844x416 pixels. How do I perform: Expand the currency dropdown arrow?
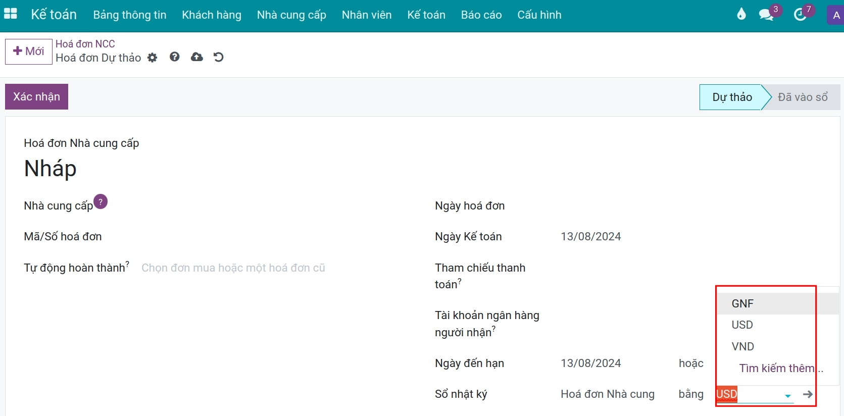787,396
